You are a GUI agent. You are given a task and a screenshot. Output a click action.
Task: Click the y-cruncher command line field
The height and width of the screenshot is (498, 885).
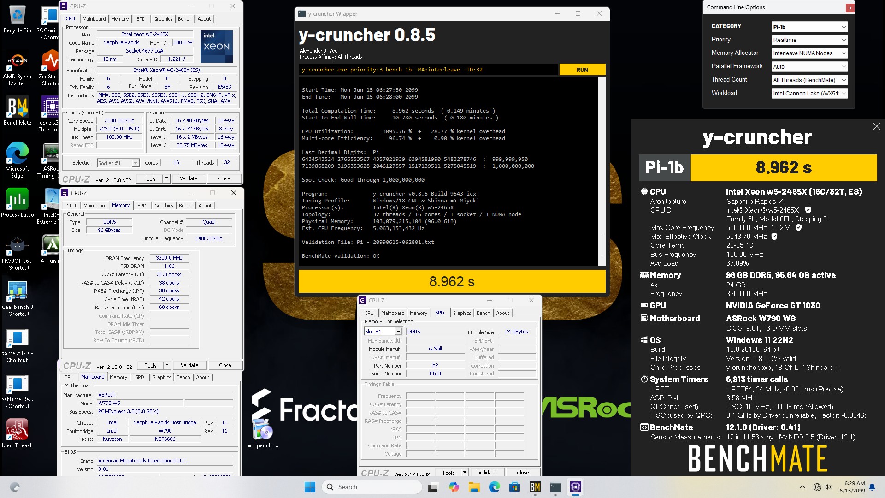(x=428, y=70)
